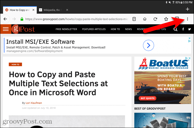The height and width of the screenshot is (128, 194).
Task: Click the HOW-TO category tag
Action: 15,64
